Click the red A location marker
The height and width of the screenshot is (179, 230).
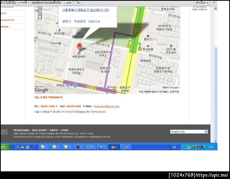pos(79,47)
